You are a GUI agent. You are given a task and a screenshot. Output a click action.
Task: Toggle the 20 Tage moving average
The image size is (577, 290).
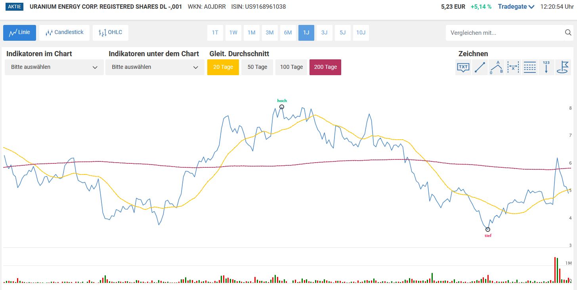223,67
